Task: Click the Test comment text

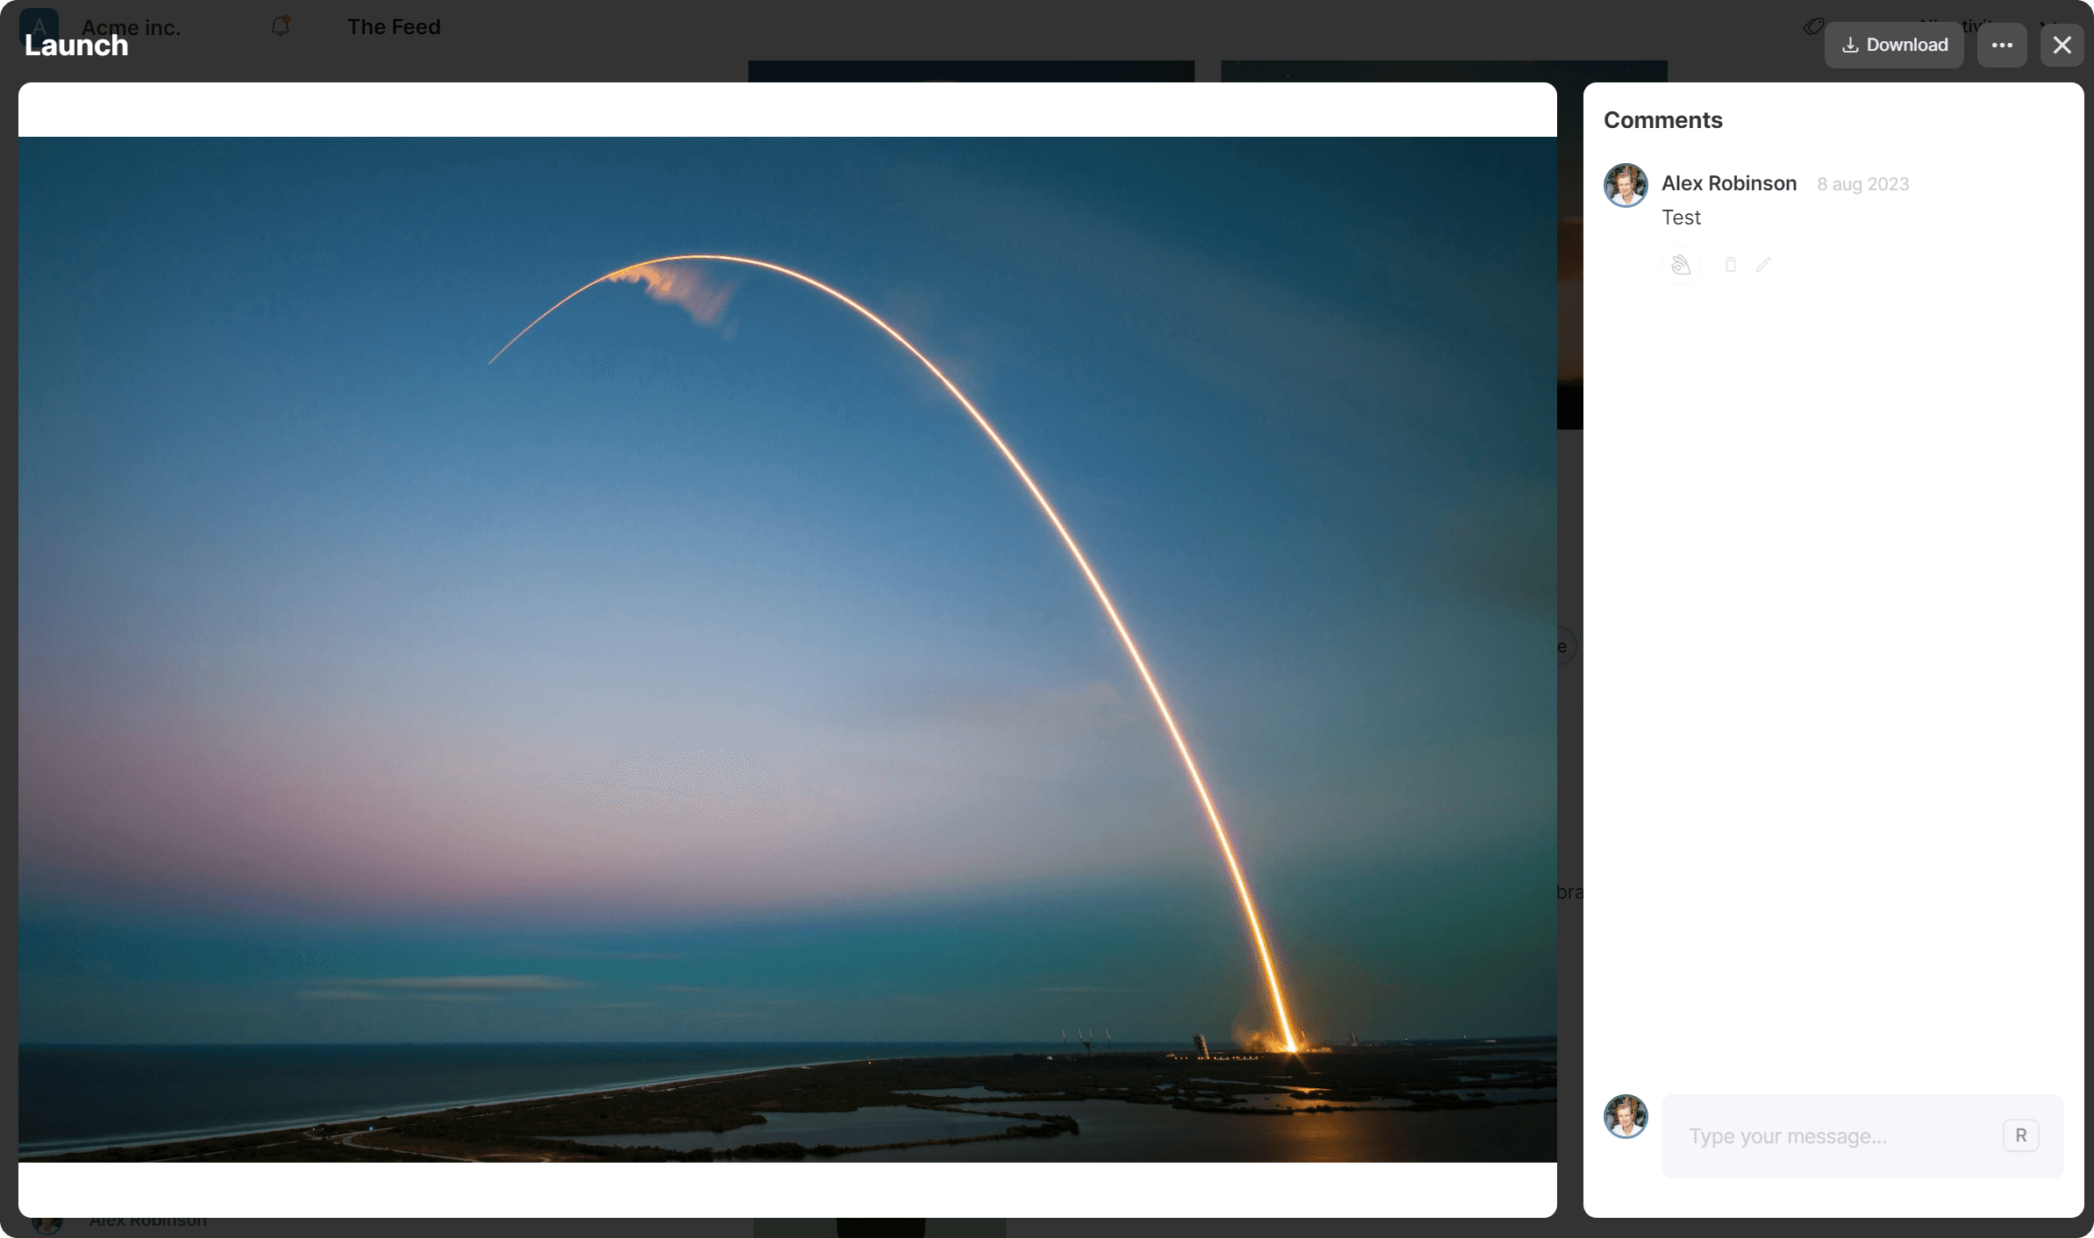Action: (x=1681, y=217)
